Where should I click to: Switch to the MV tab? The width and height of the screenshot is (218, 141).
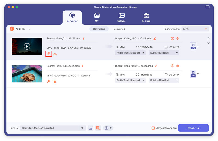coord(97,17)
